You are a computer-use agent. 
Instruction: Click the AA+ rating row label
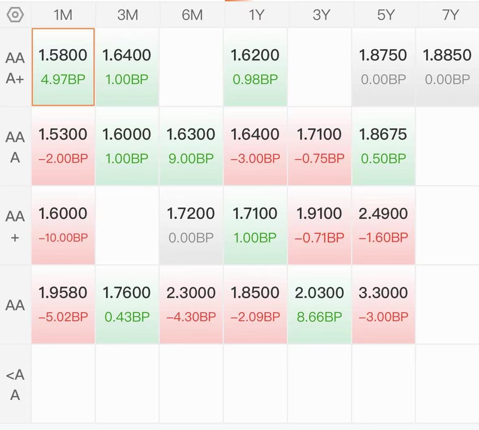click(x=15, y=226)
